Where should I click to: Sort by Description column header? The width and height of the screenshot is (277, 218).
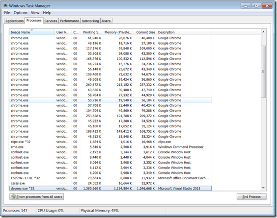pyautogui.click(x=184, y=32)
